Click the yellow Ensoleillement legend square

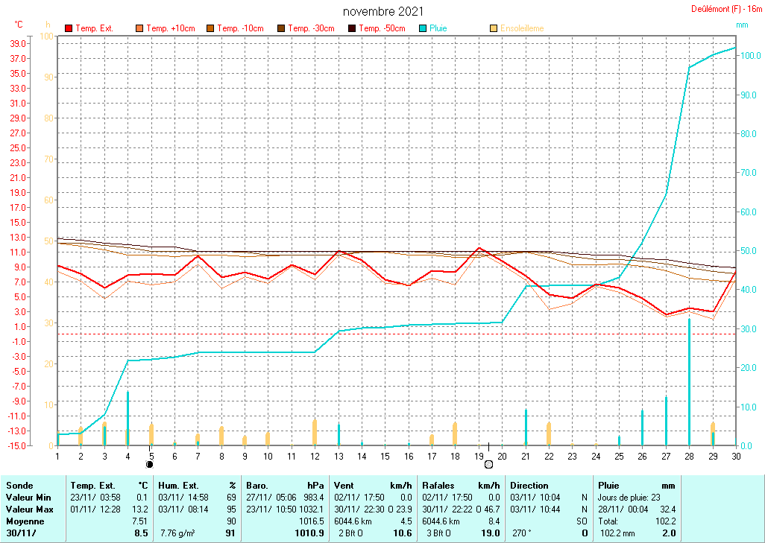pos(494,28)
